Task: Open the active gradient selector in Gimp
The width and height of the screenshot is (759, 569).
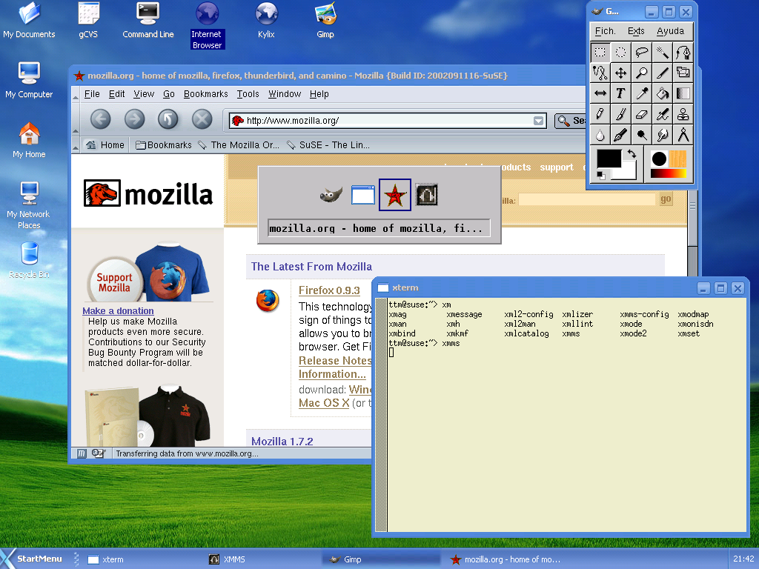Action: pyautogui.click(x=668, y=173)
